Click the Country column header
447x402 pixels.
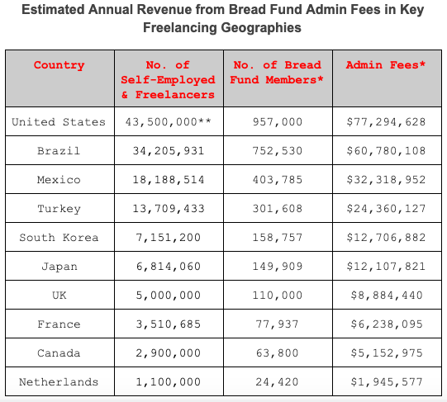(x=59, y=78)
